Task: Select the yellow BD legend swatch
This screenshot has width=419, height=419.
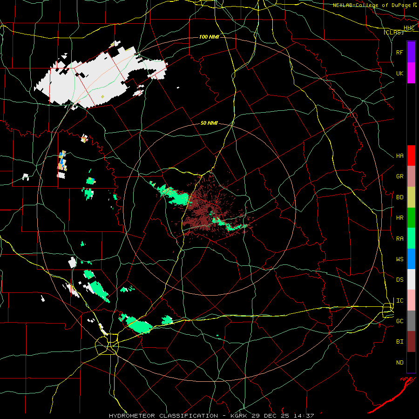Action: coord(411,197)
